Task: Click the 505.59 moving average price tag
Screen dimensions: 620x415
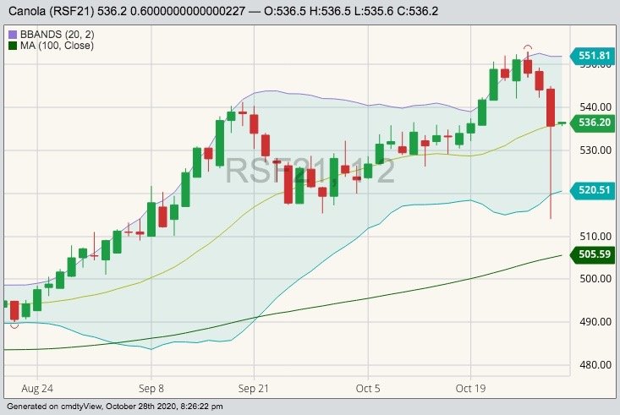Action: [592, 254]
